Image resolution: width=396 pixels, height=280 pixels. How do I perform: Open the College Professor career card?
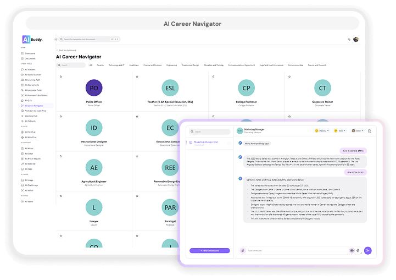246,91
